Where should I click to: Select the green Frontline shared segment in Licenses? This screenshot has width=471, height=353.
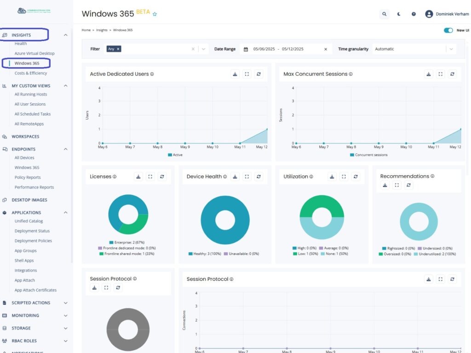pyautogui.click(x=137, y=226)
